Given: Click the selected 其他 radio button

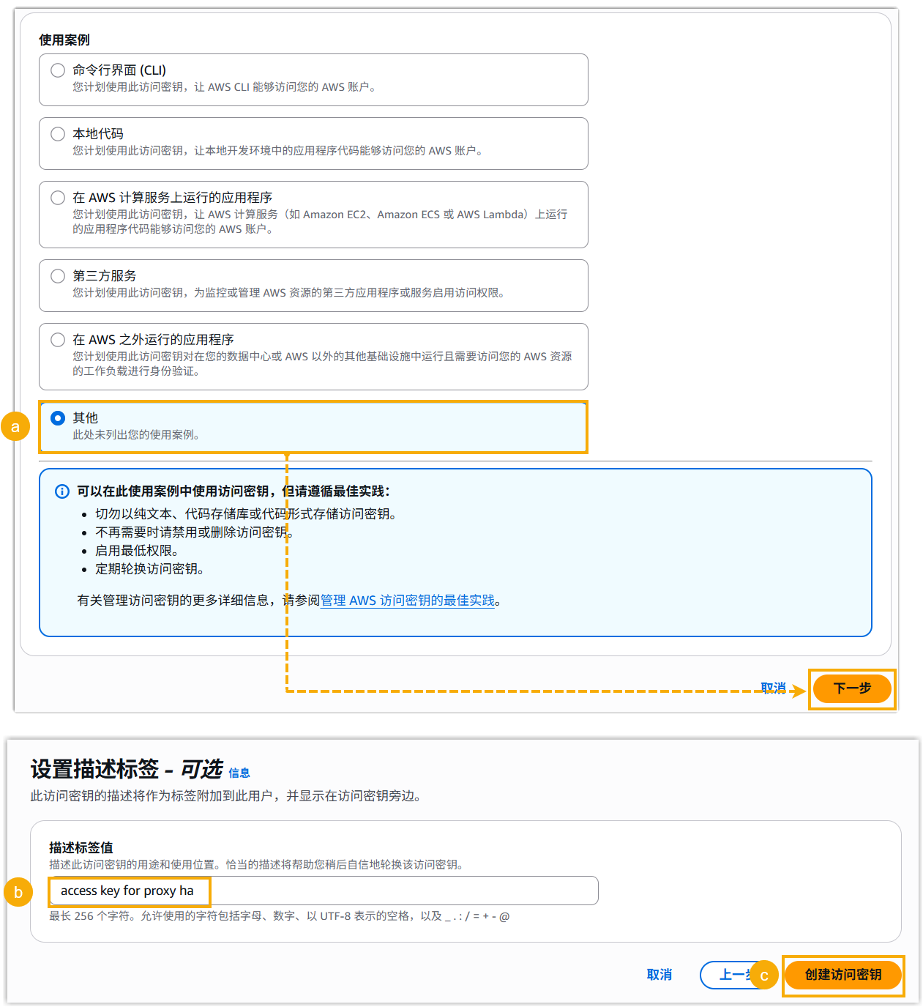Looking at the screenshot, I should coord(58,418).
